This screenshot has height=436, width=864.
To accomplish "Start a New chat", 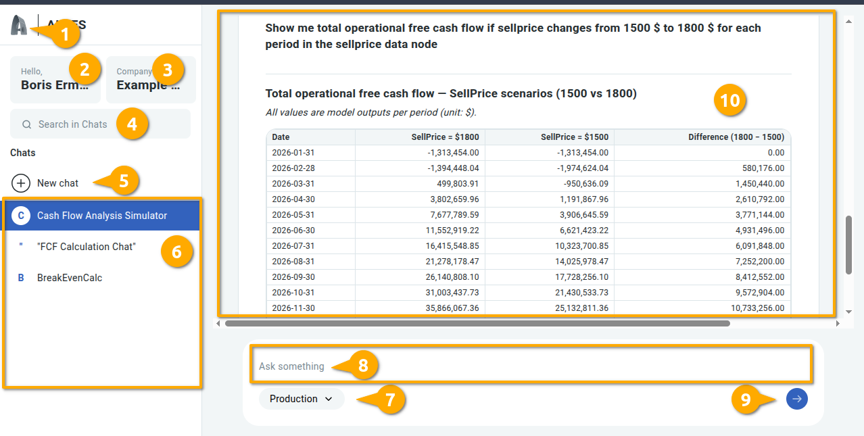I will (57, 183).
